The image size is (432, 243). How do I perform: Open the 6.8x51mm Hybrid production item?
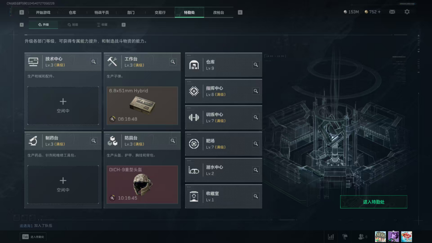(x=142, y=106)
